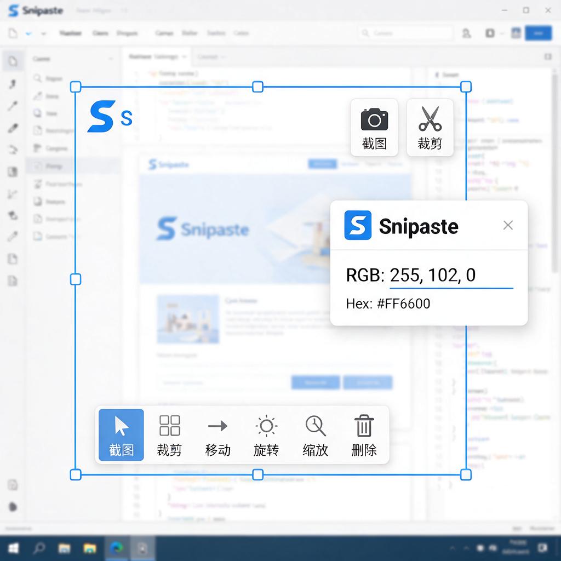Open the user account icon in toolbar
Viewport: 561px width, 561px height.
pyautogui.click(x=466, y=33)
